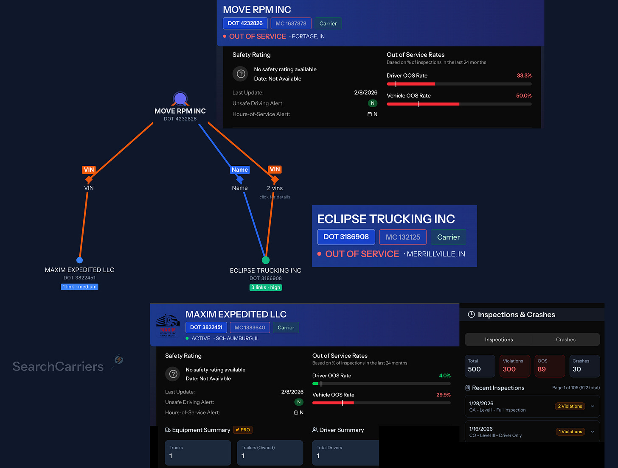
Task: Click the Carrier tag in Move RPM header
Action: 328,23
